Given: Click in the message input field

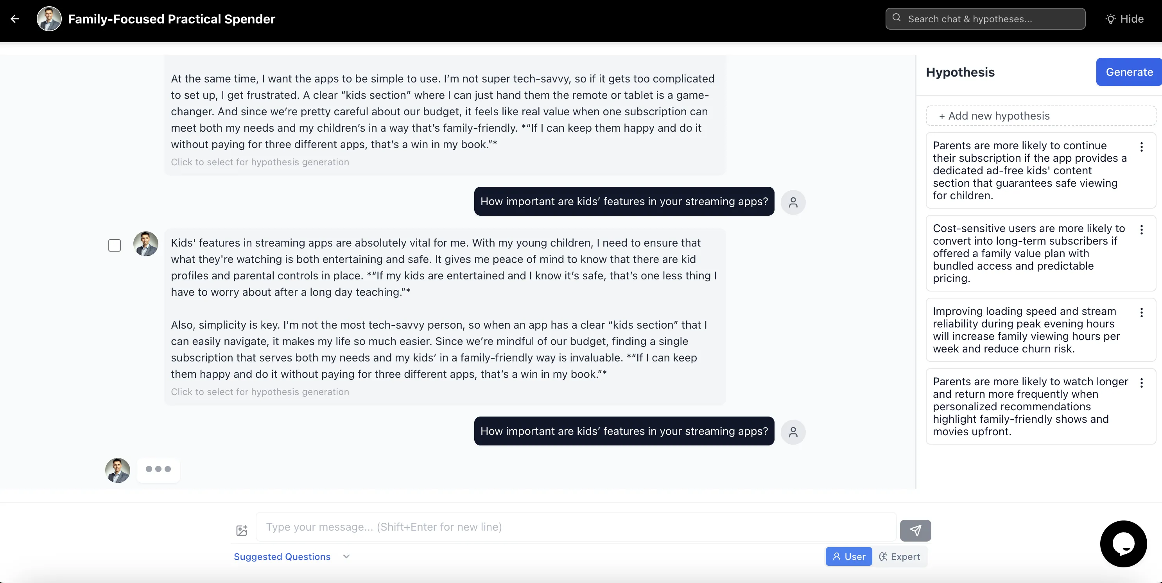Looking at the screenshot, I should 575,527.
